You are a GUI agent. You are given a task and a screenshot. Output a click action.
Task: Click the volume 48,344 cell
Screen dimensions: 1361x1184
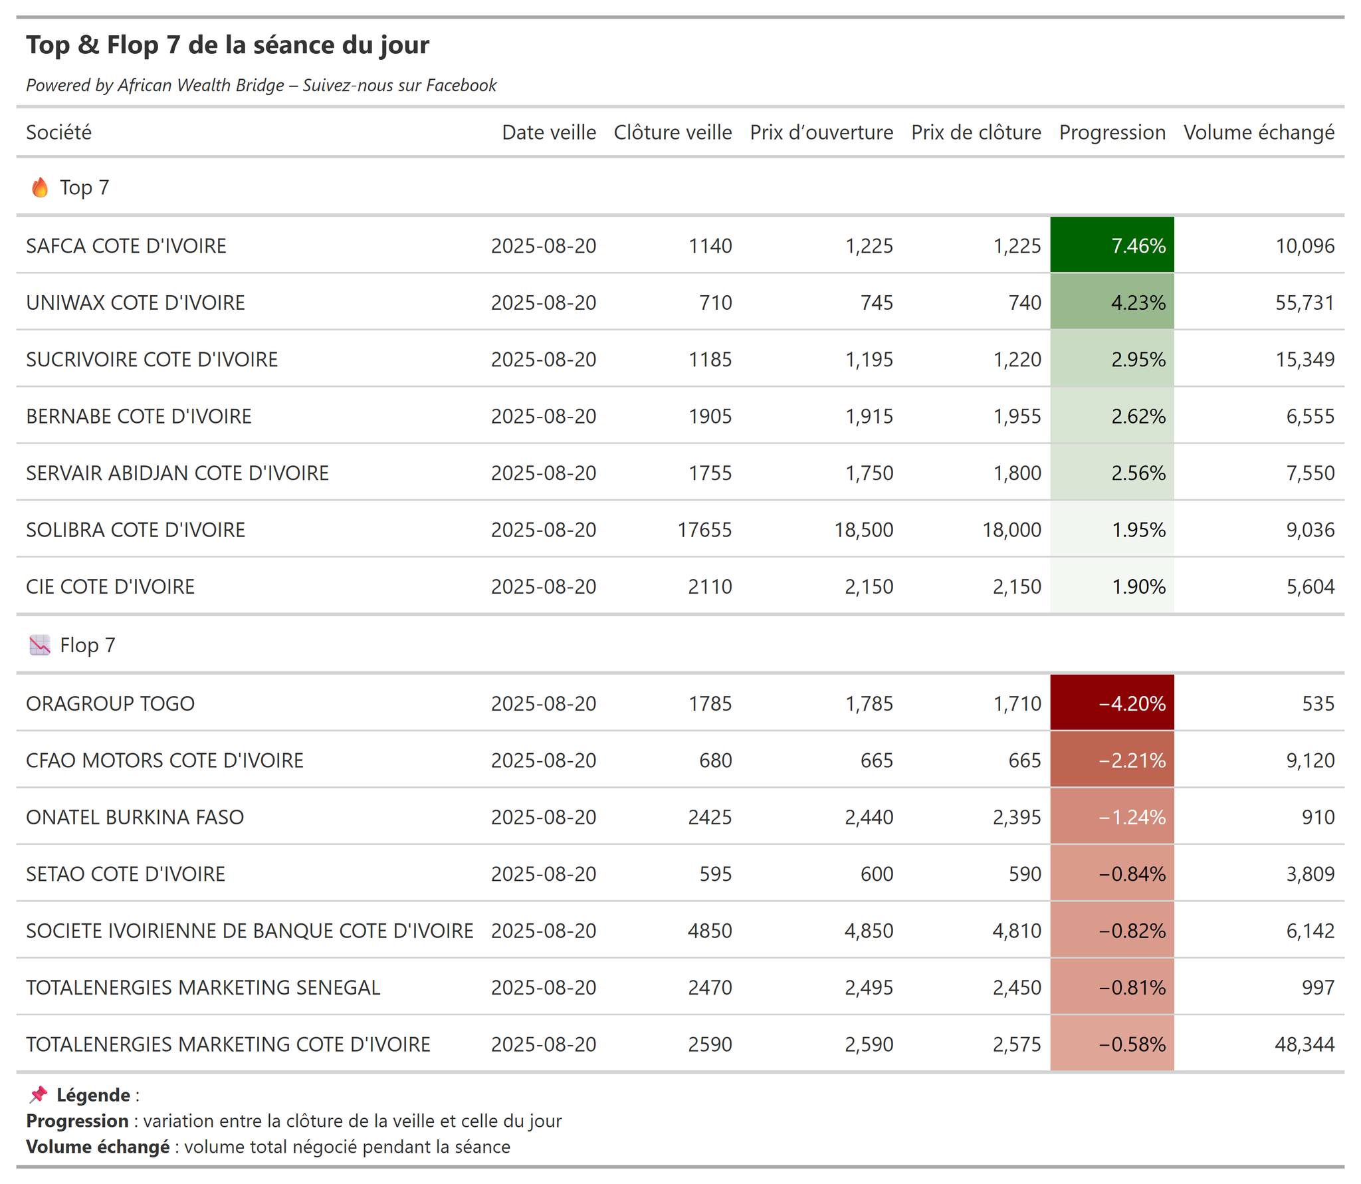click(1304, 1044)
